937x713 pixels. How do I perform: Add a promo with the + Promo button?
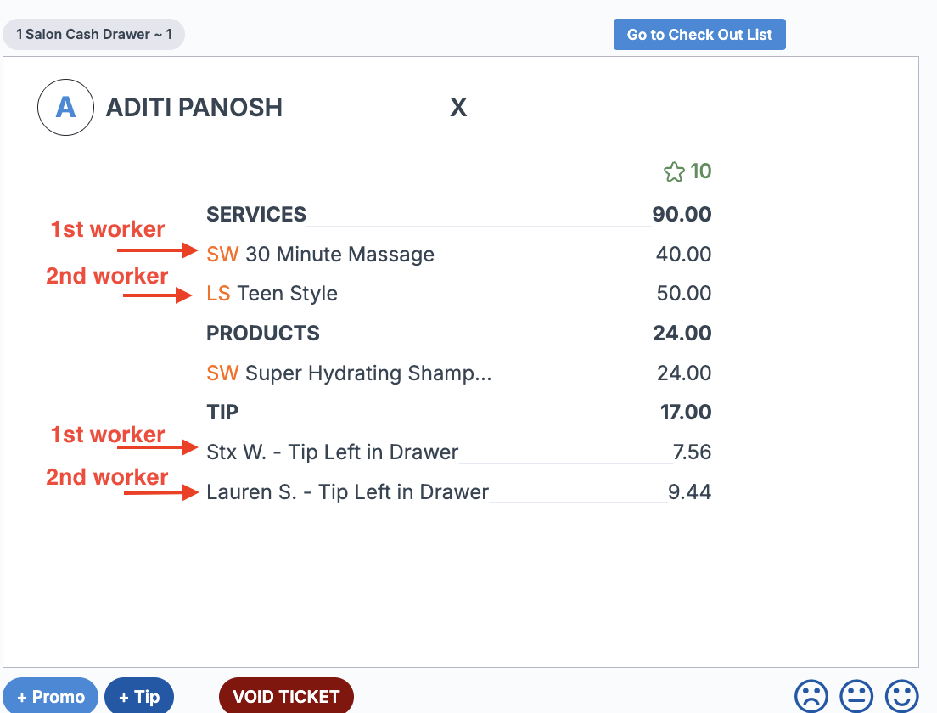click(x=50, y=697)
